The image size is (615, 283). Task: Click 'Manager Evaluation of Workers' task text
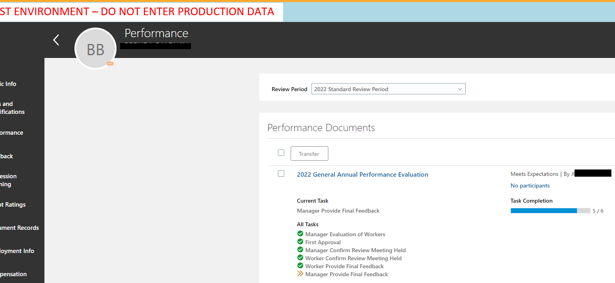point(345,234)
